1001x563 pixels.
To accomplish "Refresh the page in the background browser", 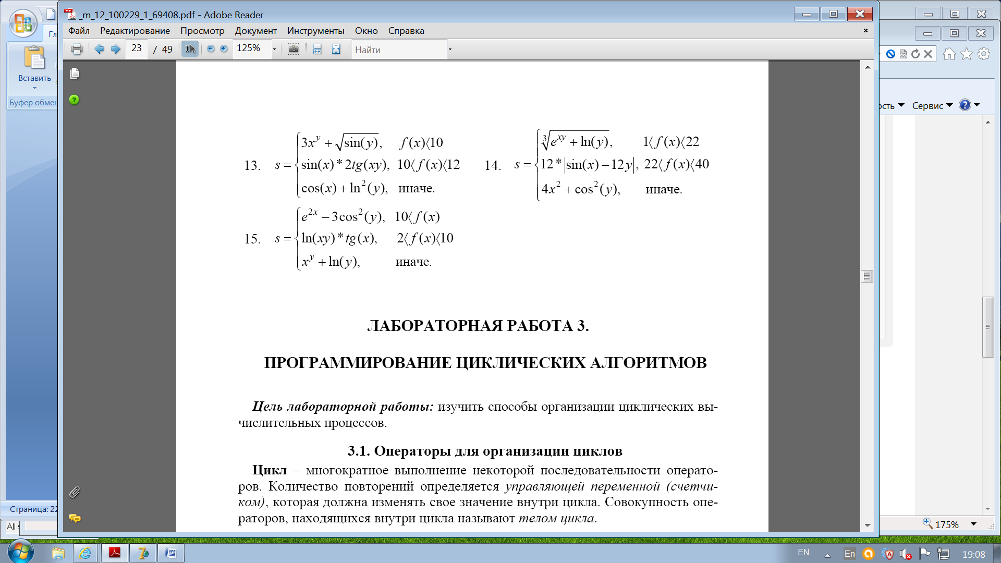I will tap(915, 54).
